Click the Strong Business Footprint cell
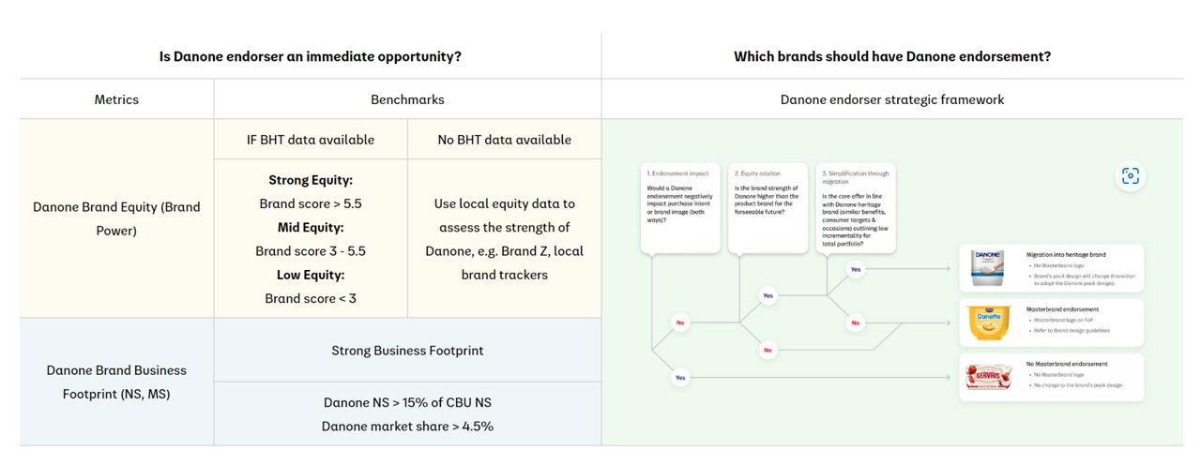1201x465 pixels. pos(407,351)
